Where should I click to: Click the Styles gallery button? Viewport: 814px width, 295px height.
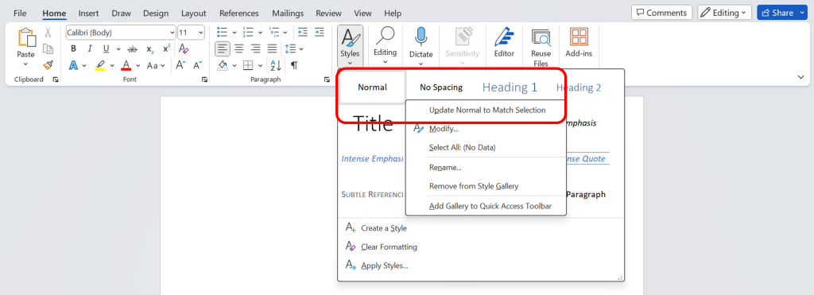350,45
